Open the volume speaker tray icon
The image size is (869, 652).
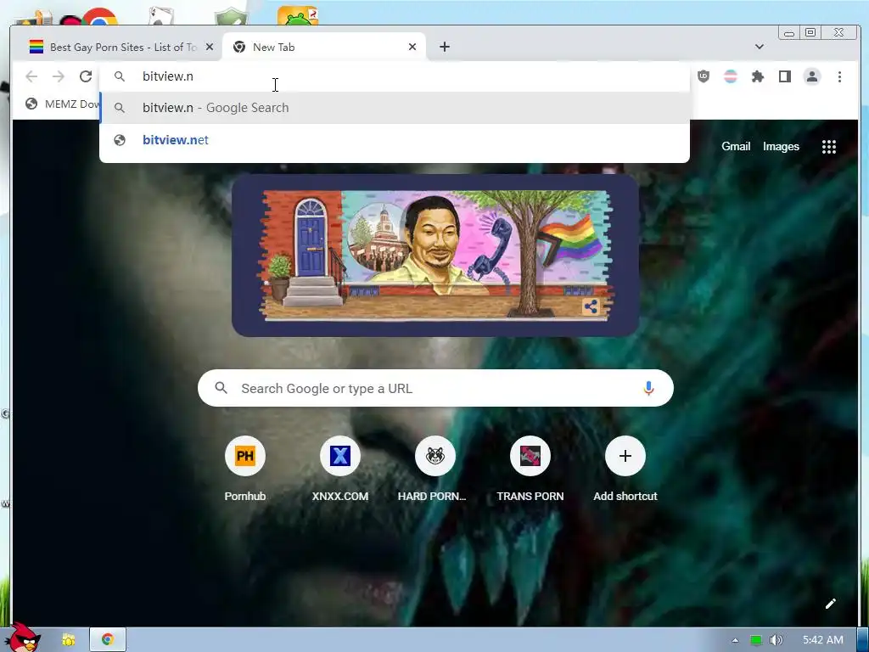point(776,640)
